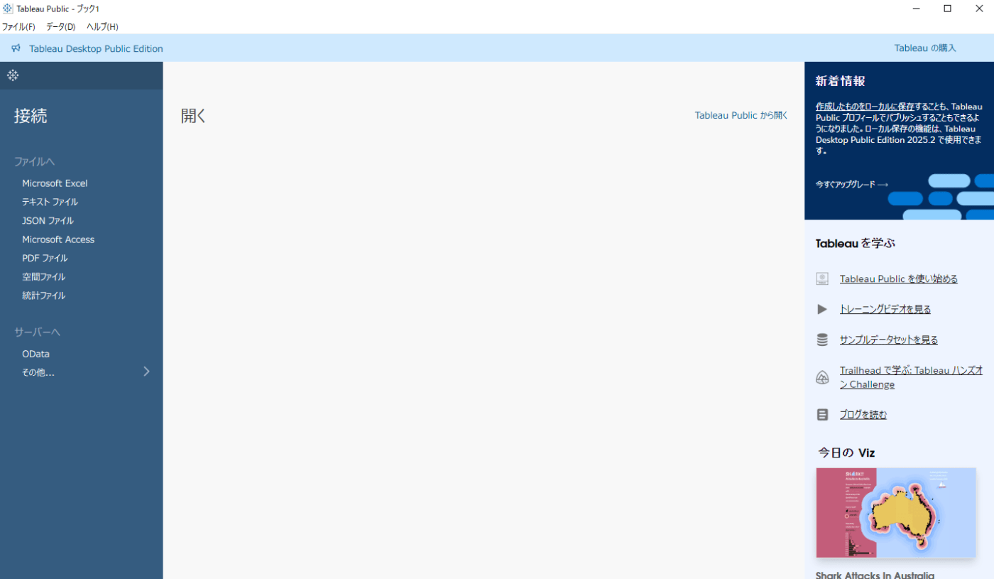994x579 pixels.
Task: Open the データ(D) menu
Action: 60,27
